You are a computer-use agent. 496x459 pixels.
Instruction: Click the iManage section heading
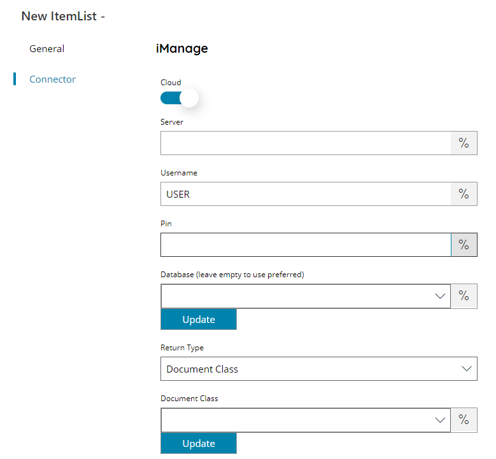[x=182, y=48]
